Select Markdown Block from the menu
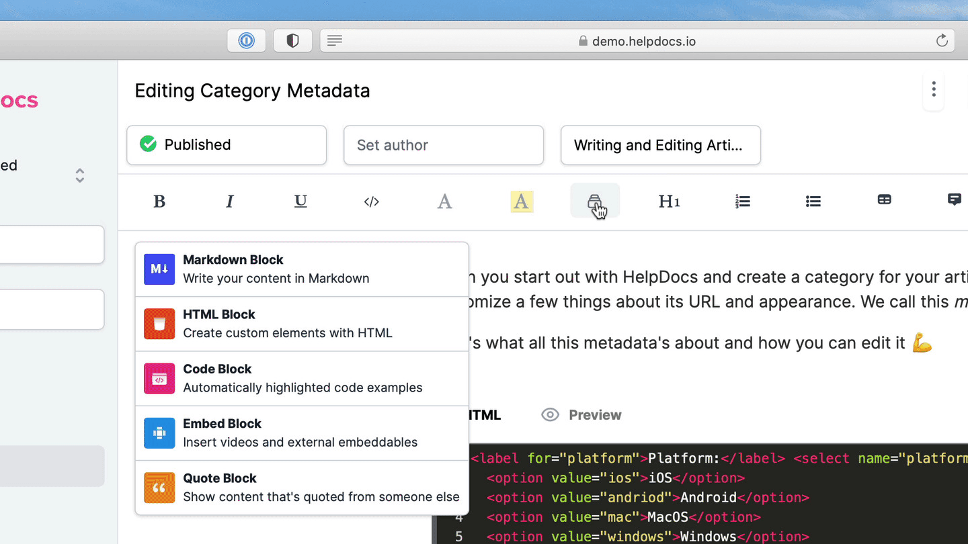Screen dimensions: 968x544 pos(302,269)
